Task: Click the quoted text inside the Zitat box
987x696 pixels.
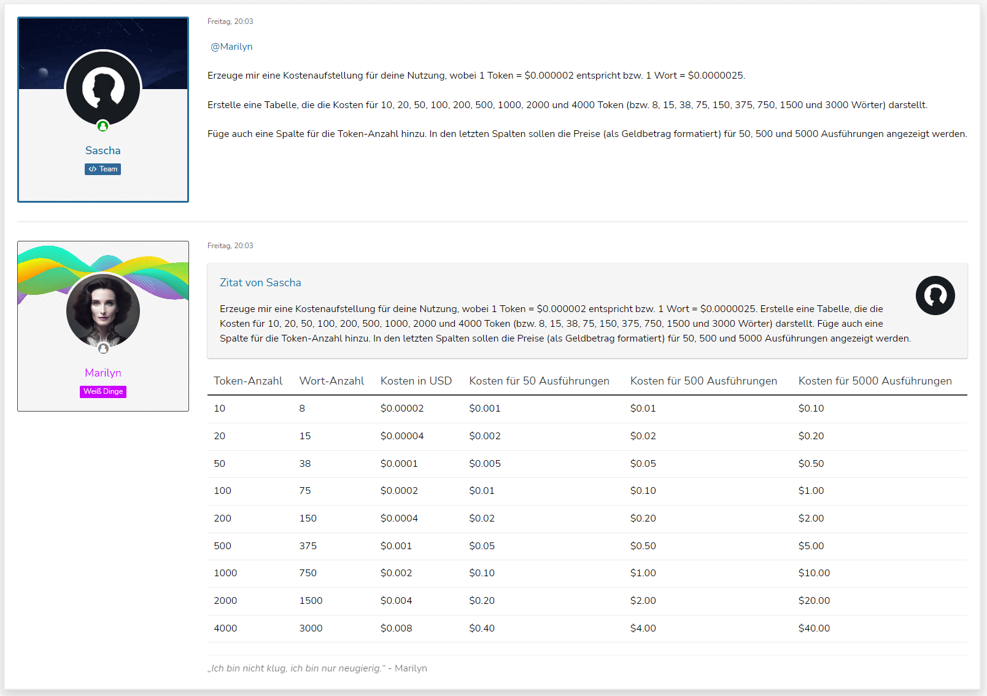Action: 565,324
